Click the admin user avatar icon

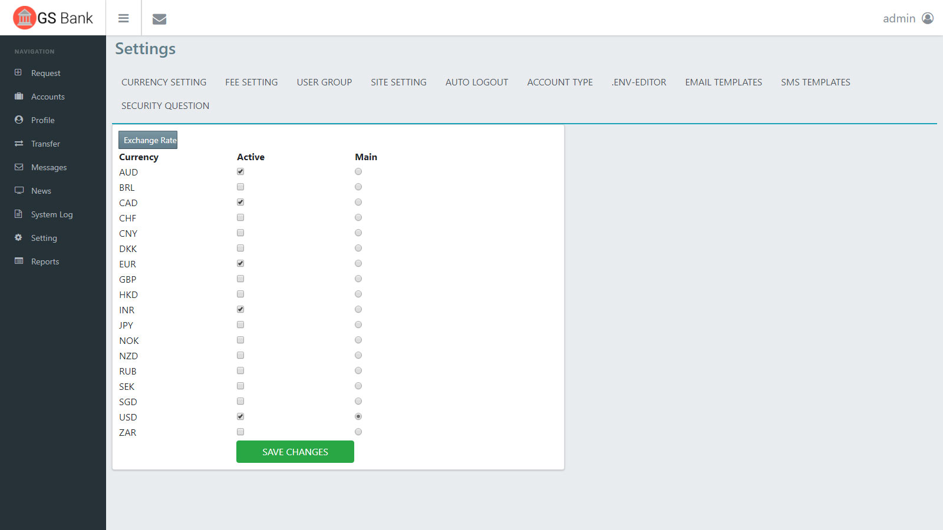click(x=928, y=18)
